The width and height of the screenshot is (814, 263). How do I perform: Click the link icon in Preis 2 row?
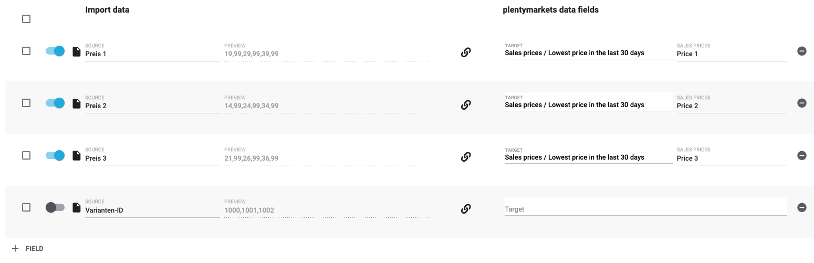pos(465,104)
